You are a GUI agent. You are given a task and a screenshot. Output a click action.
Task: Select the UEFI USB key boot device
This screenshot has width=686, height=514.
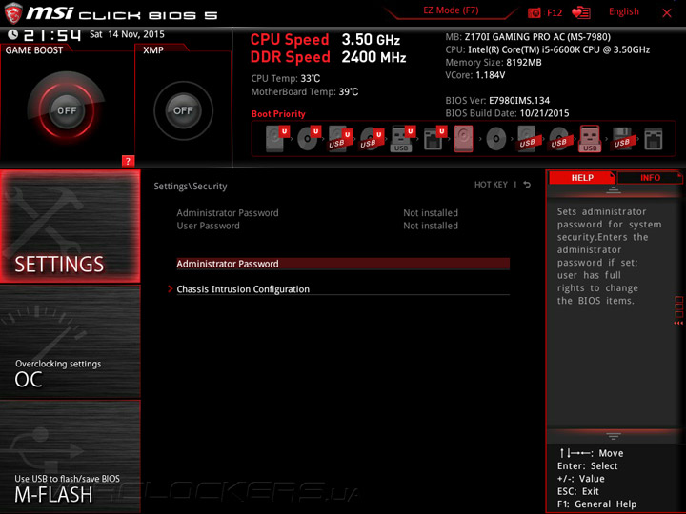402,139
